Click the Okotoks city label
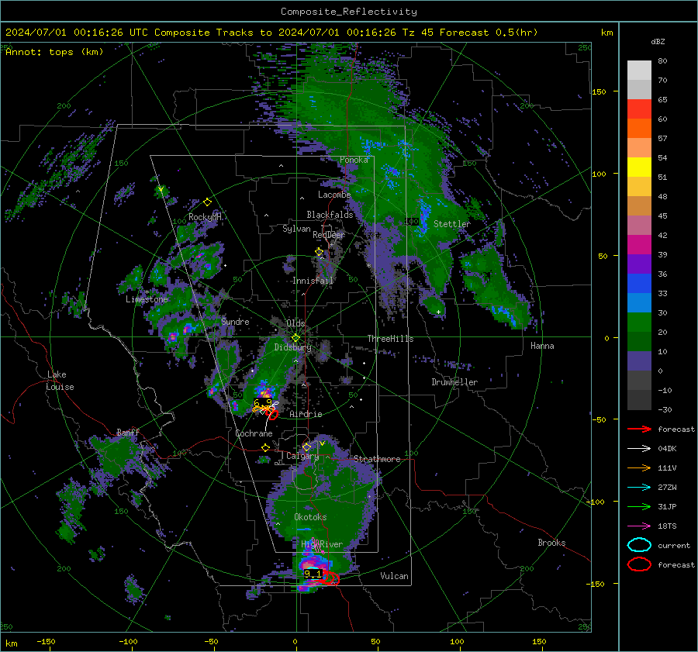Screen dimensions: 698x652 (x=310, y=517)
